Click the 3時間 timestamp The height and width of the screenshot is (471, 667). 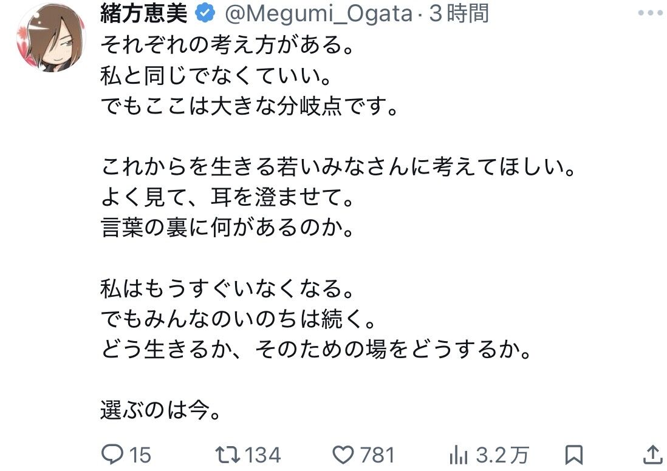click(459, 13)
